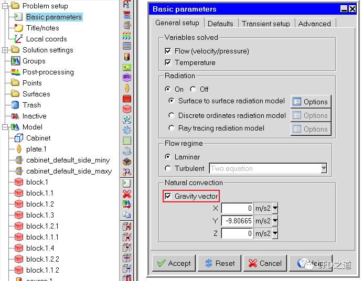Click the align vertices toolbar icon
Screen dimensions: 363x281
(x=127, y=247)
